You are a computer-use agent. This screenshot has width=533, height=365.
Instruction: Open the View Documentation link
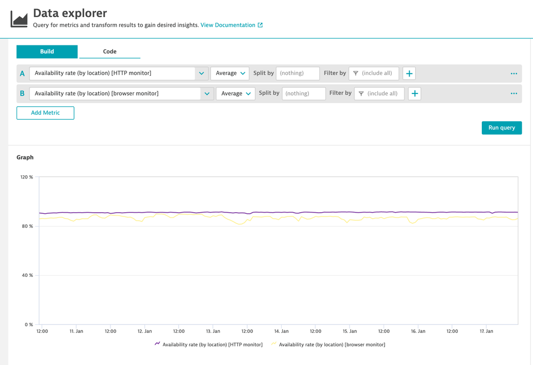[x=228, y=25]
